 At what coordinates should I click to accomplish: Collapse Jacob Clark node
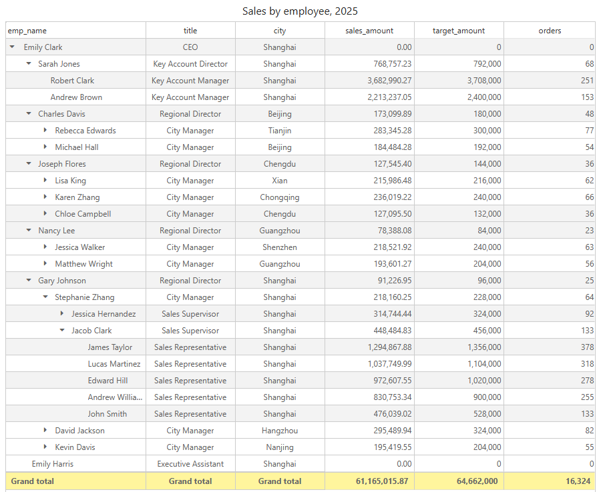click(x=62, y=330)
